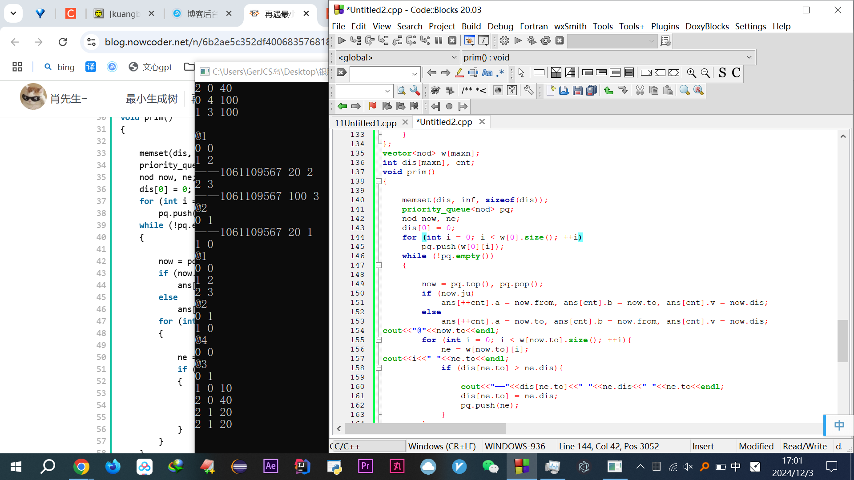Switch to the 11Untitled1.cpp tab
The height and width of the screenshot is (480, 854).
[x=365, y=123]
